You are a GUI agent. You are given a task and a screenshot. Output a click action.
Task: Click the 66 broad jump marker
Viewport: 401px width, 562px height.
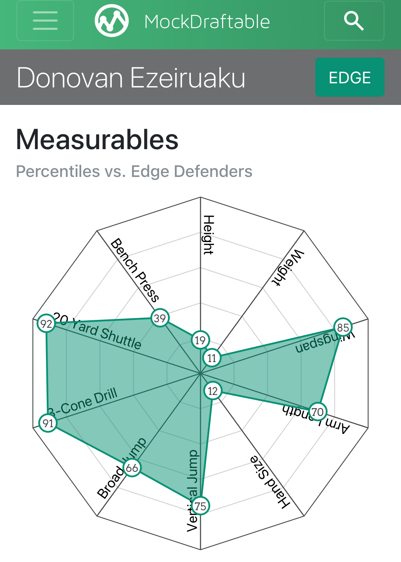[132, 468]
